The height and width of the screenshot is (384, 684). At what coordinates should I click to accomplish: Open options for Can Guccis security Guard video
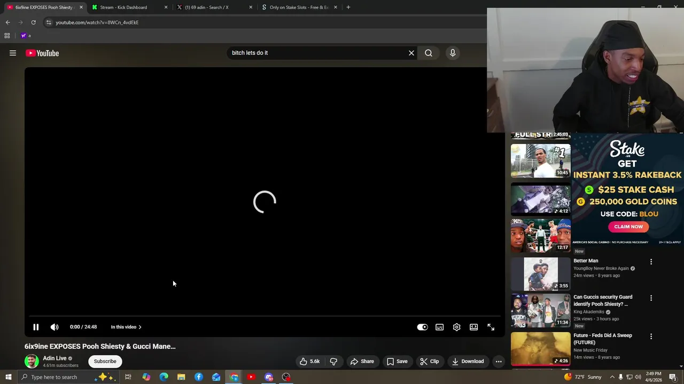[651, 298]
